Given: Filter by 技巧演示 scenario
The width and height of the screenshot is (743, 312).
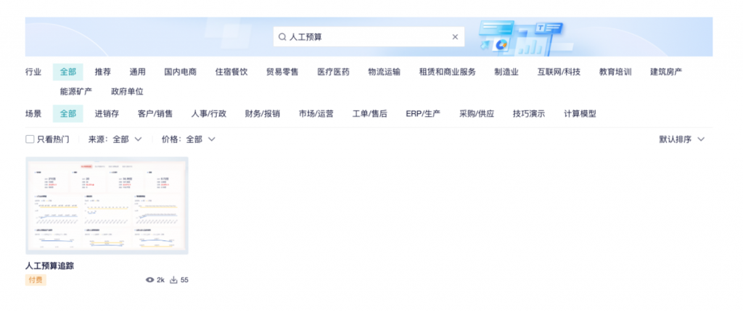Looking at the screenshot, I should (529, 114).
